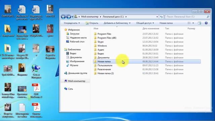Open the Видео library in navigation pane

point(73,53)
